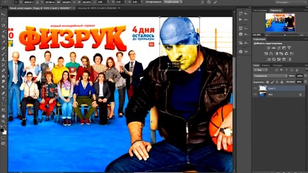
Task: Select the Healing Brush tool
Action: [x=3, y=48]
